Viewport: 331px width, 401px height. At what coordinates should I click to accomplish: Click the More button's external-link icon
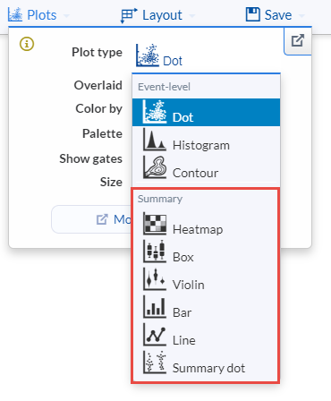click(x=102, y=219)
